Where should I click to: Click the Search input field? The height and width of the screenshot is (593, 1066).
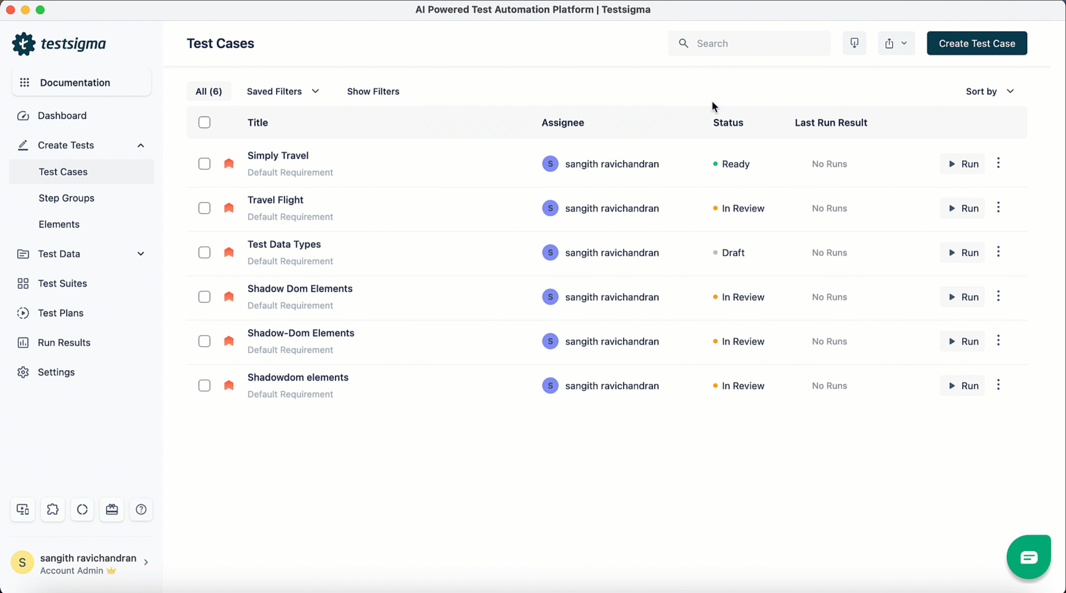[750, 43]
